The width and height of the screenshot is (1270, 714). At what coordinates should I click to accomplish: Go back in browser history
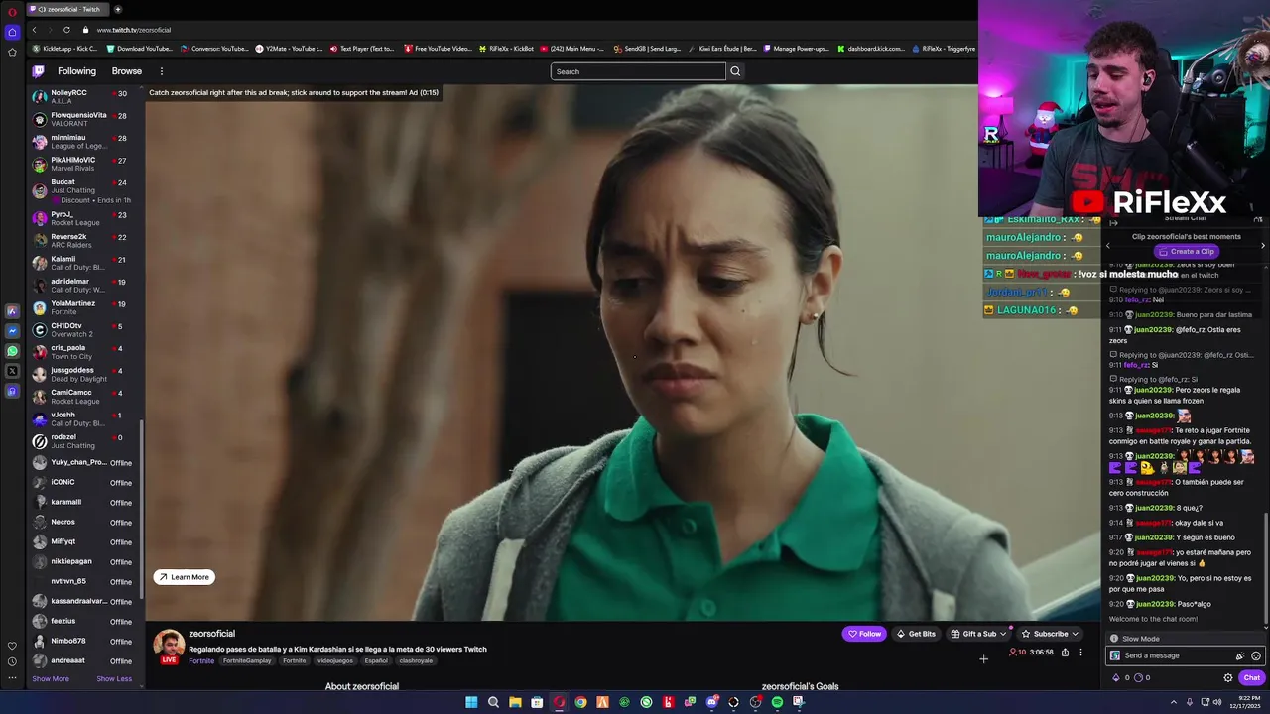(34, 30)
